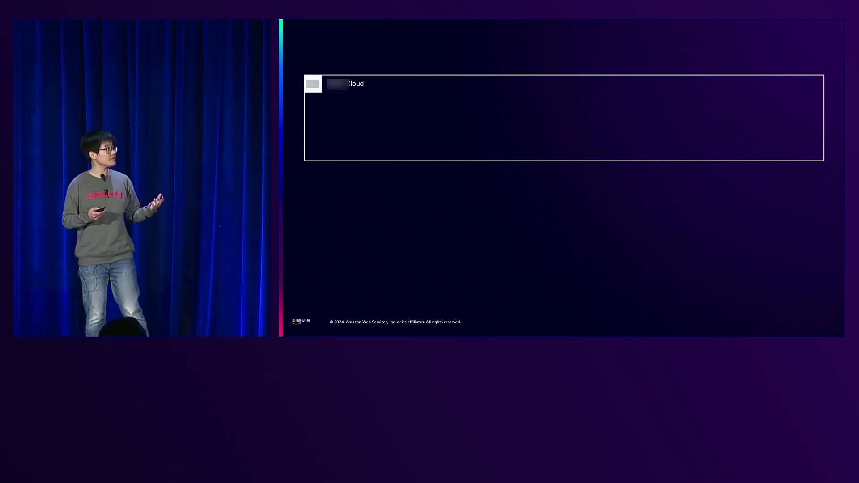
Task: Click the blurred text before "Cloud"
Action: [x=337, y=84]
